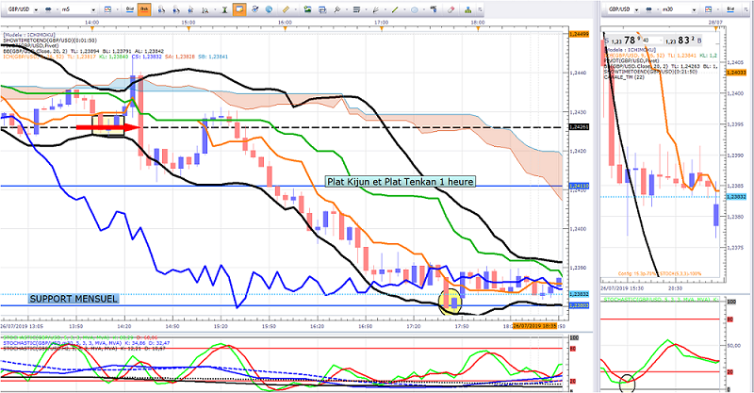Click the orange 1,24499 price tag at top
Image resolution: width=754 pixels, height=393 pixels.
(x=579, y=34)
